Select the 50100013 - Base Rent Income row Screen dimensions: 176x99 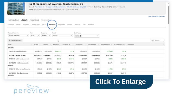point(86,51)
